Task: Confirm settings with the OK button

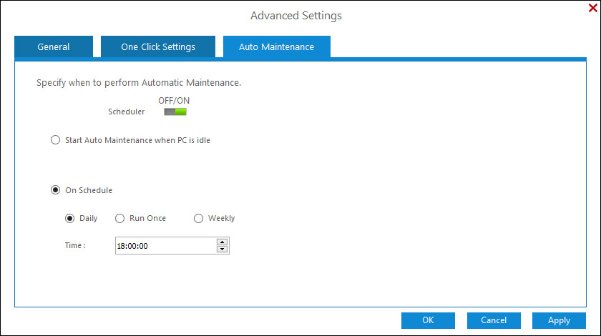Action: pos(428,320)
